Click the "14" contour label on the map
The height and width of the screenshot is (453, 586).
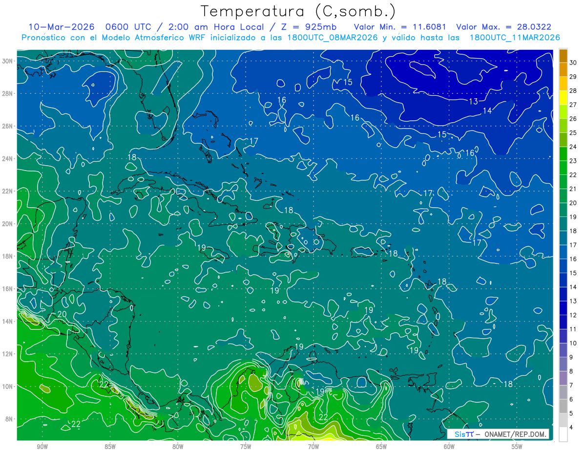coord(487,111)
